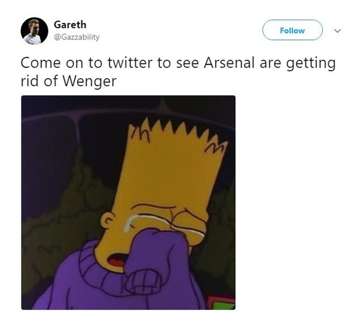Open the crying Bart Simpson image
This screenshot has height=315, width=363.
pyautogui.click(x=128, y=202)
